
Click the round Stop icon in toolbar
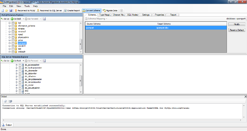point(121,10)
